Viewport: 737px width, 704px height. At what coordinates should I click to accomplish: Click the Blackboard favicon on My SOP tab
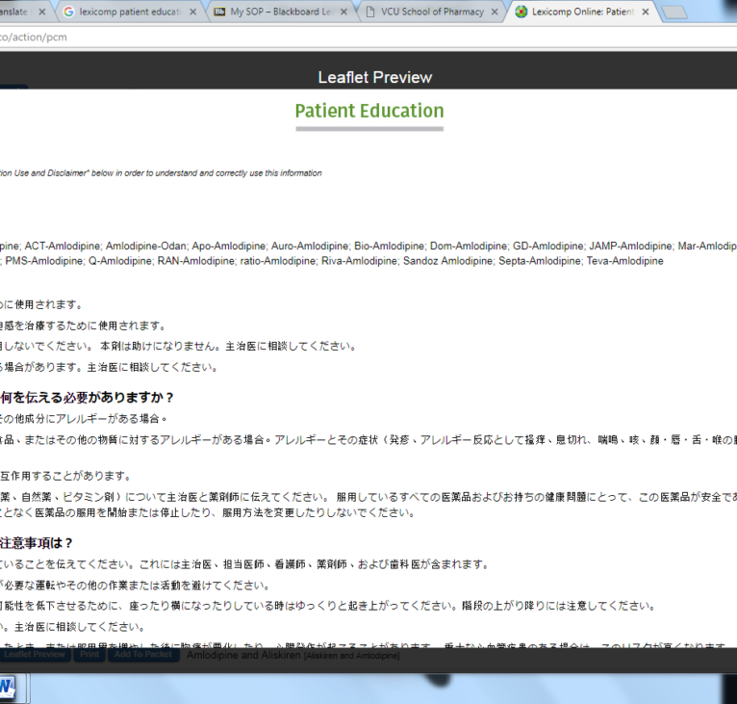click(220, 13)
